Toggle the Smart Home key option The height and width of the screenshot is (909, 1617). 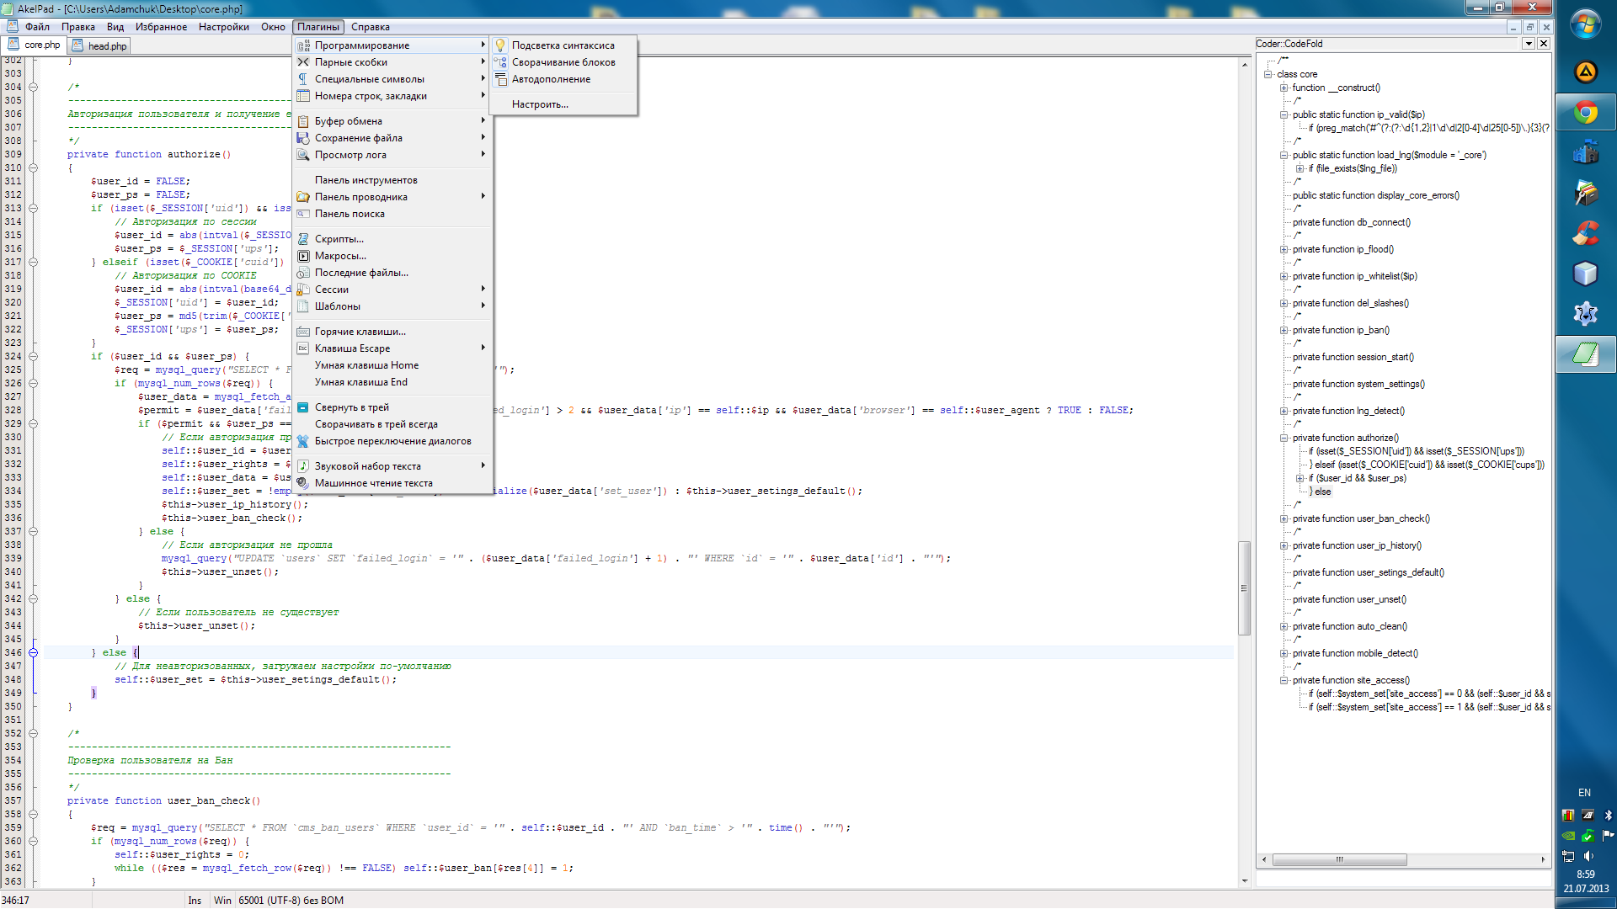(x=366, y=365)
